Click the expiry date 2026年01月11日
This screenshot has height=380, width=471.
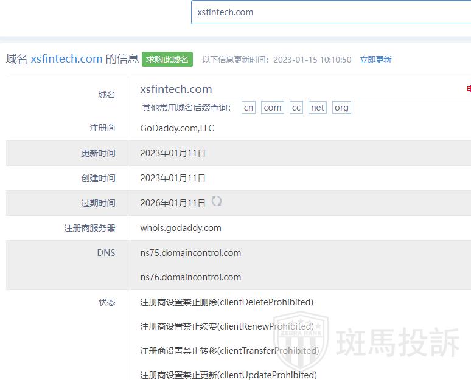[x=173, y=203]
